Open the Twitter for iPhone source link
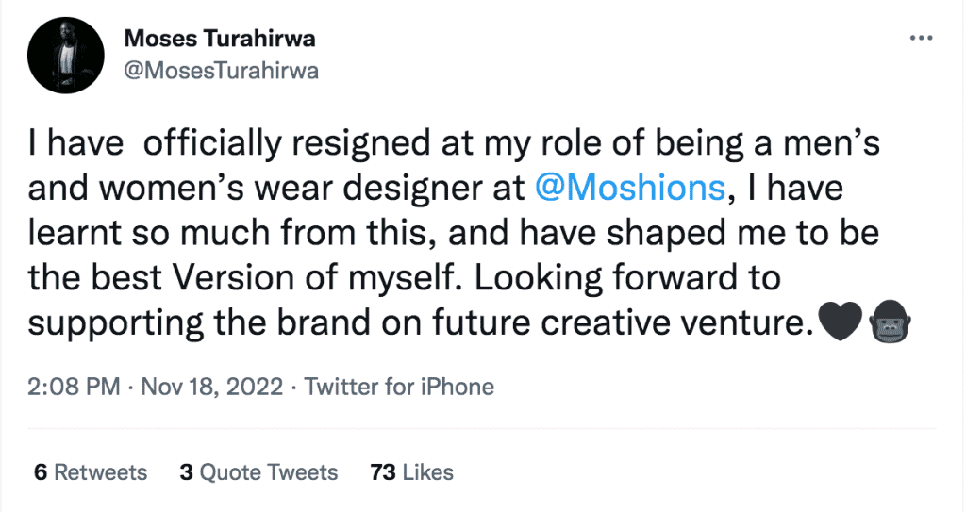Image resolution: width=966 pixels, height=512 pixels. 400,387
